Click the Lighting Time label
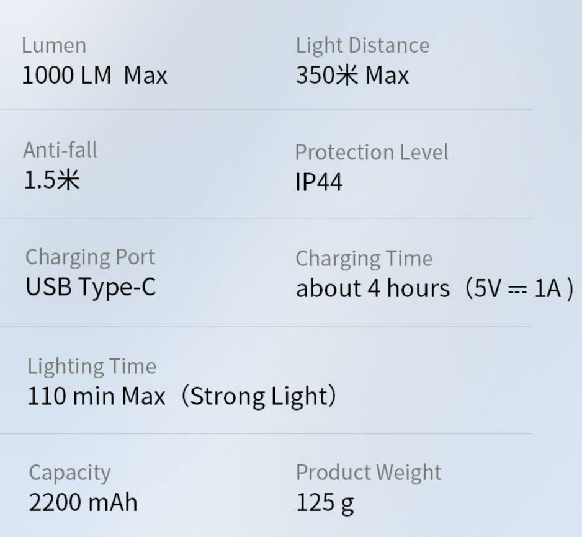 pos(92,366)
